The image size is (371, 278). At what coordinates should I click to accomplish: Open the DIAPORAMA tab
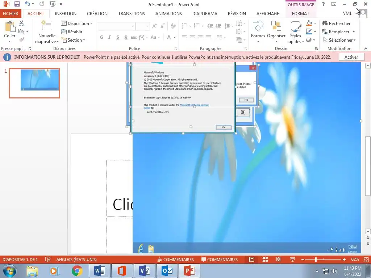(205, 13)
